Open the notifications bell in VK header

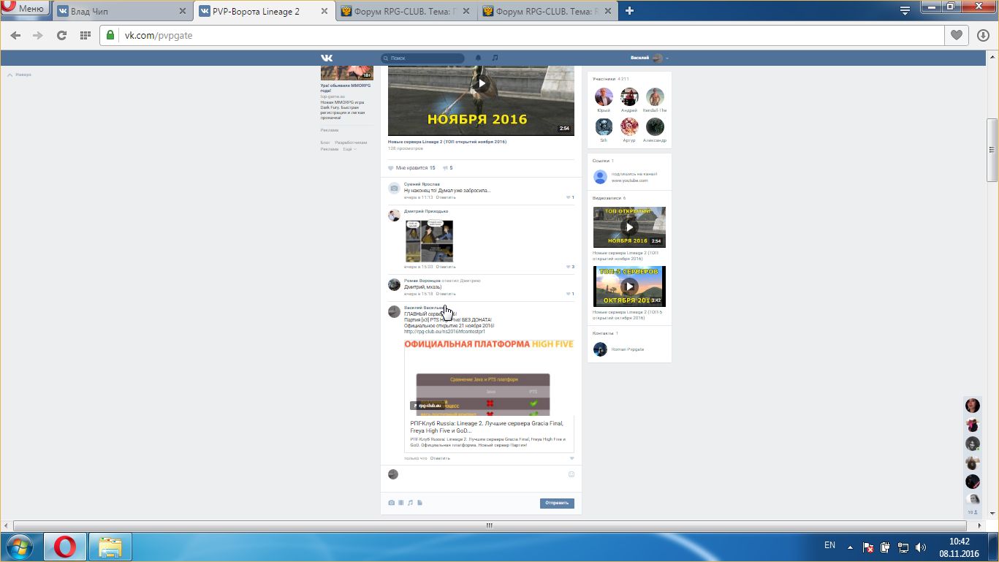(479, 58)
